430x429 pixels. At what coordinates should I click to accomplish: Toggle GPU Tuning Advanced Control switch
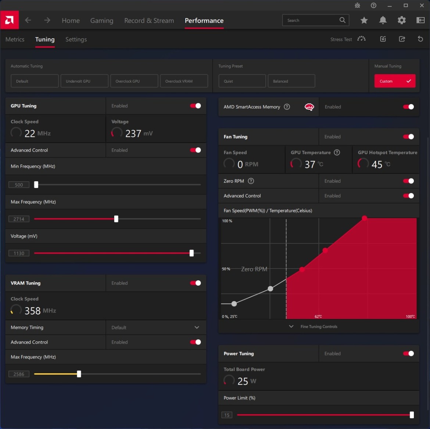coord(196,150)
